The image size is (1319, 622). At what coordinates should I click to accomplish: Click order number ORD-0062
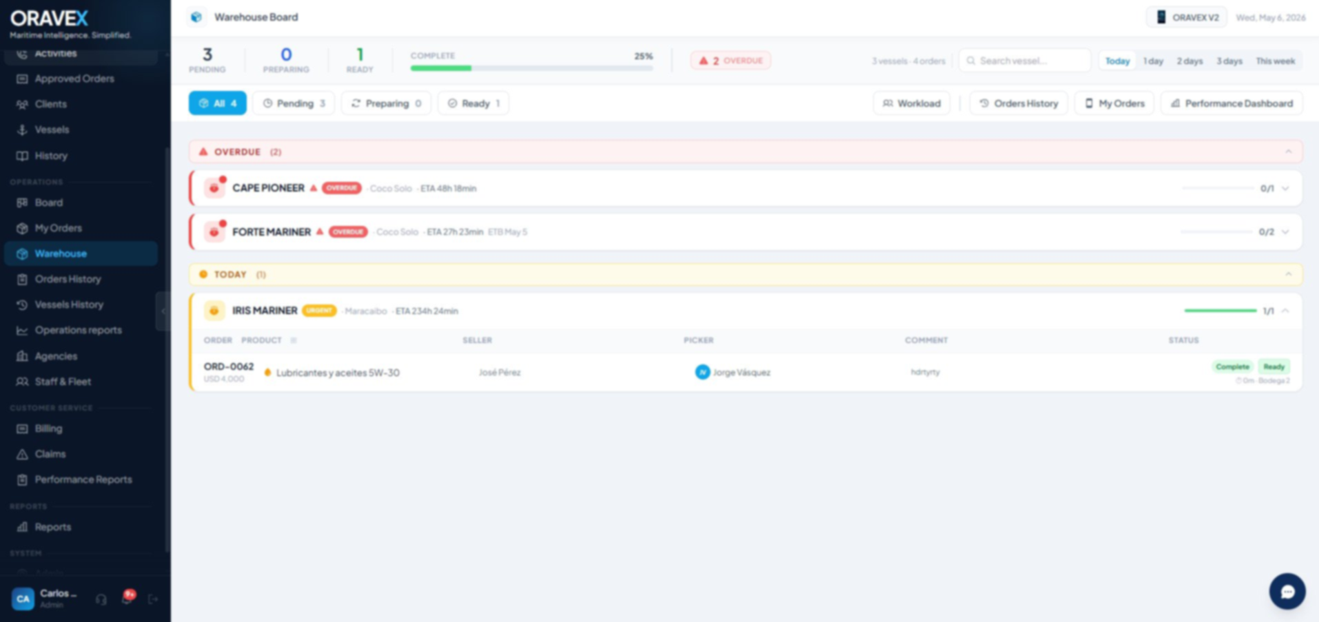coord(229,366)
